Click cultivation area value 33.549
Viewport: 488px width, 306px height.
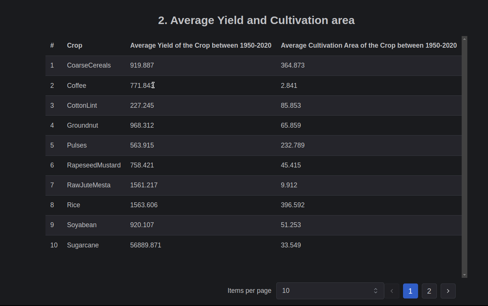click(291, 245)
